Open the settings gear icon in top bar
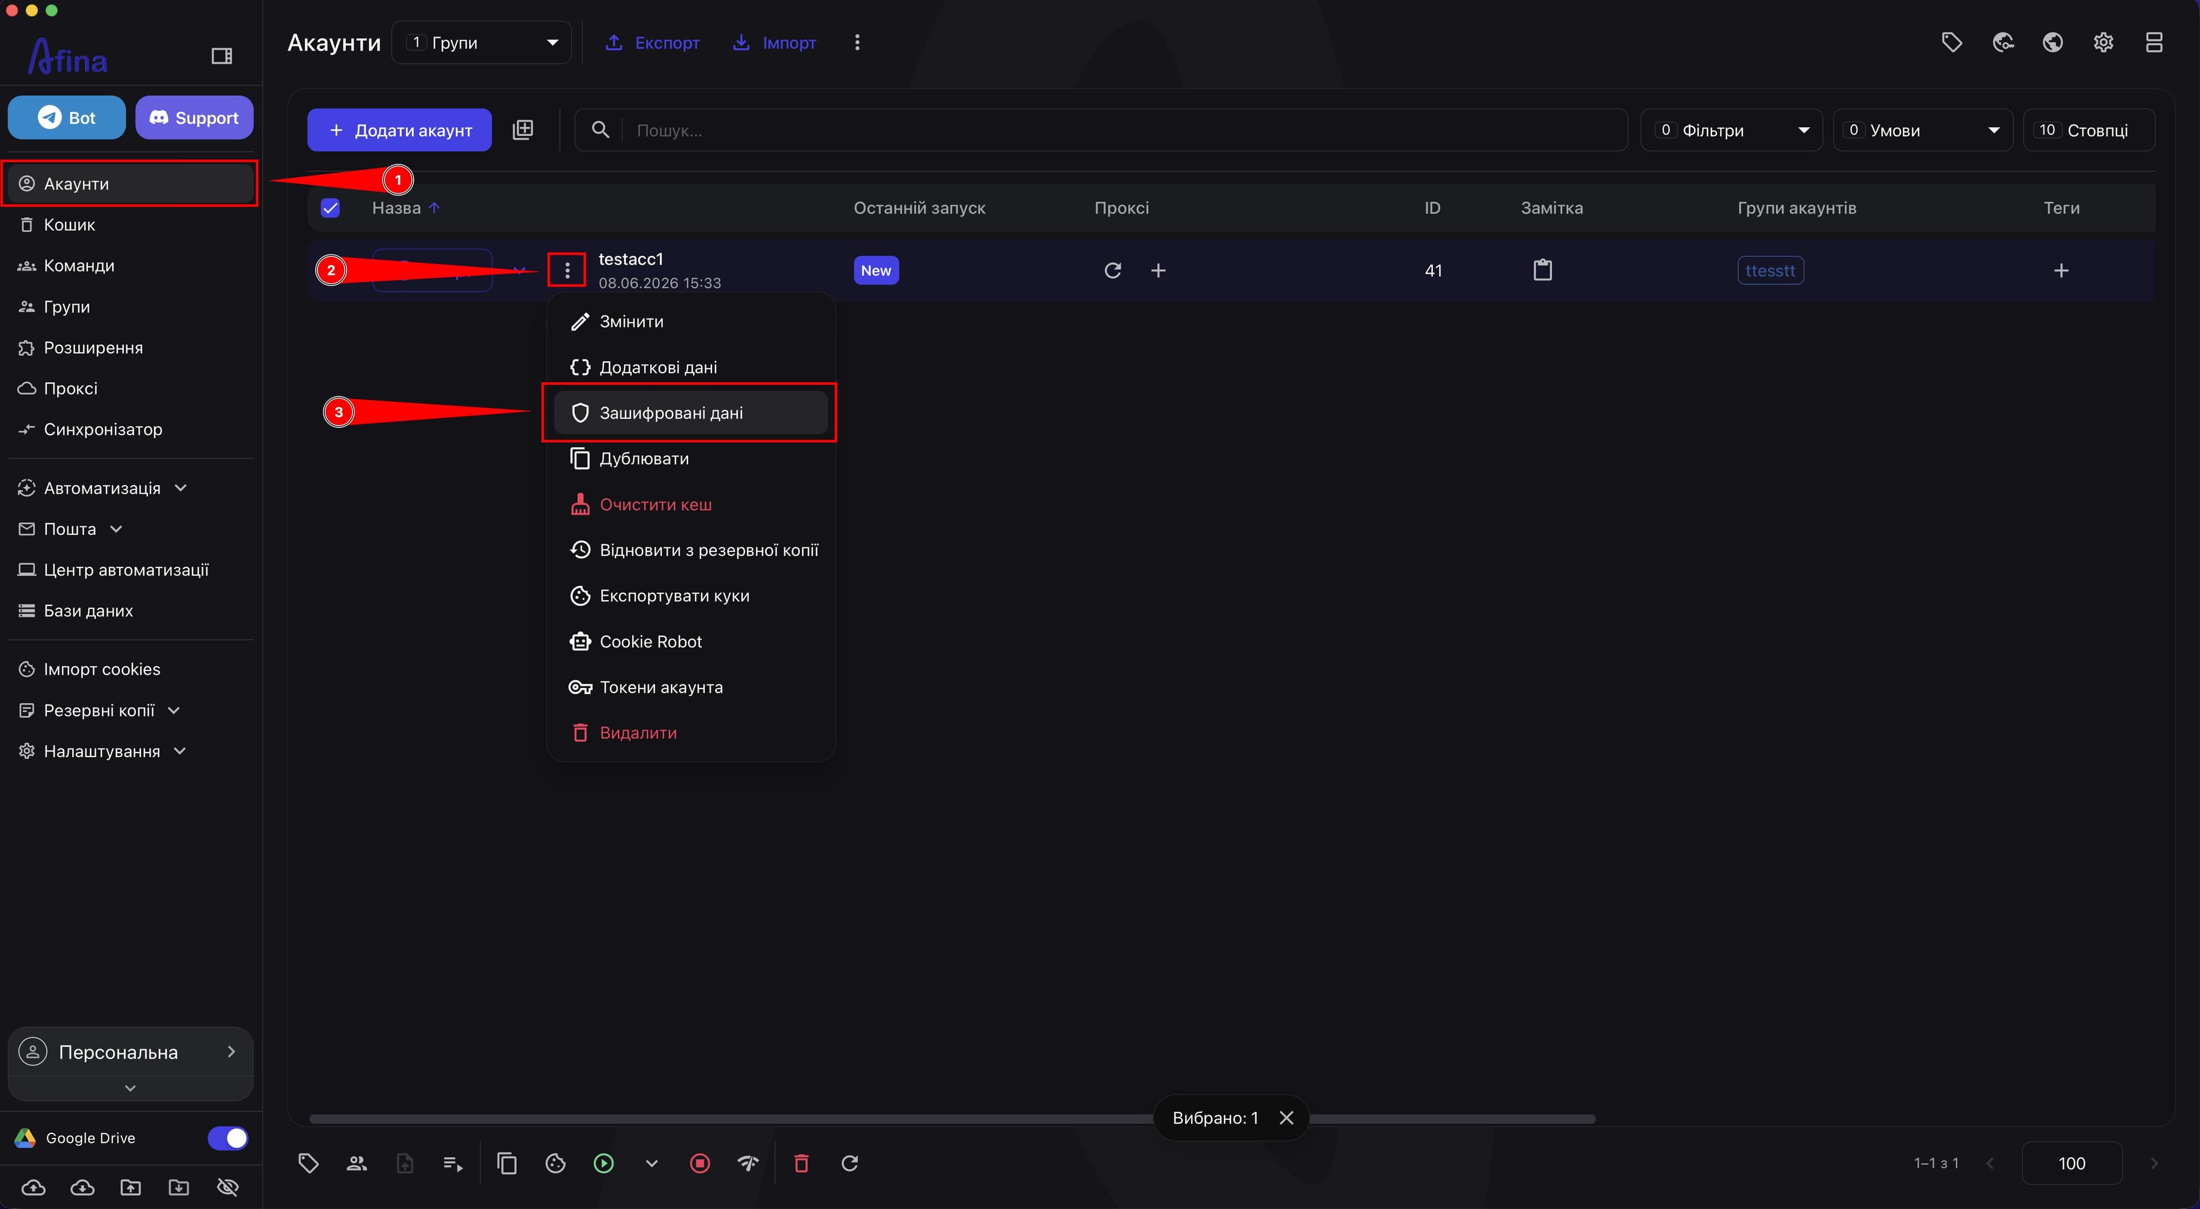Screen dimensions: 2200x1209 coord(2104,43)
